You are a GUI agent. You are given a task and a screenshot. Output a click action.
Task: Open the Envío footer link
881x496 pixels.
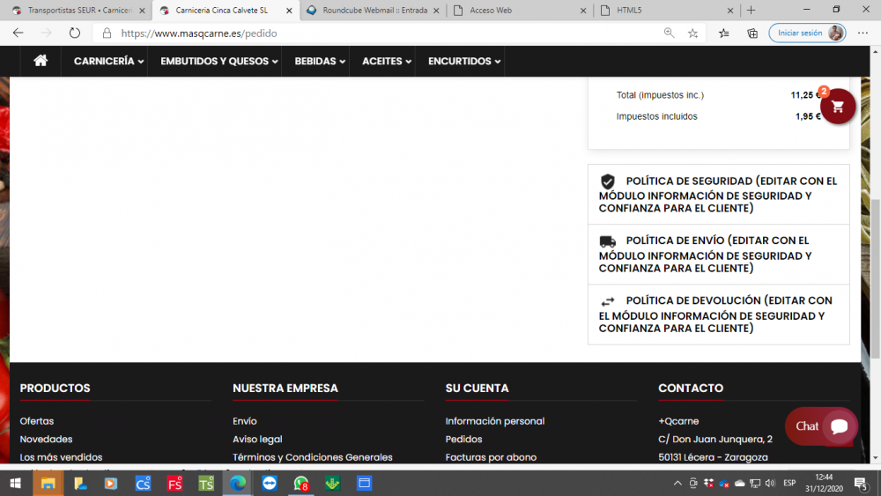(244, 421)
